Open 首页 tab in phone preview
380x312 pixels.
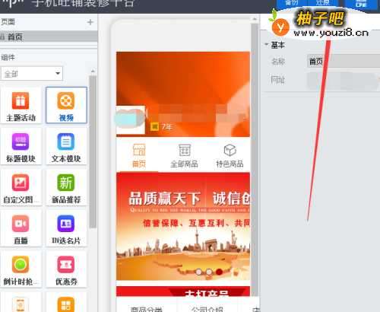point(139,156)
